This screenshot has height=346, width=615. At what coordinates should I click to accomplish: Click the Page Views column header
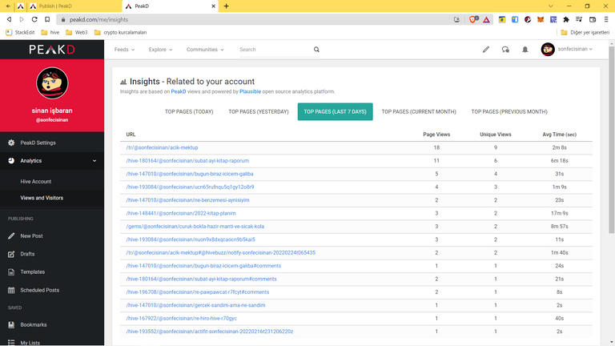[436, 135]
